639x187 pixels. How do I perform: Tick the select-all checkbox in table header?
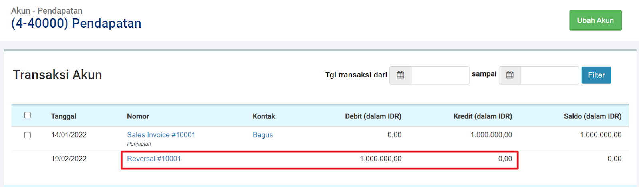[x=28, y=115]
